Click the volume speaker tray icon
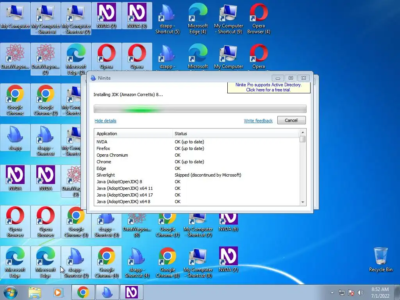 (361, 293)
